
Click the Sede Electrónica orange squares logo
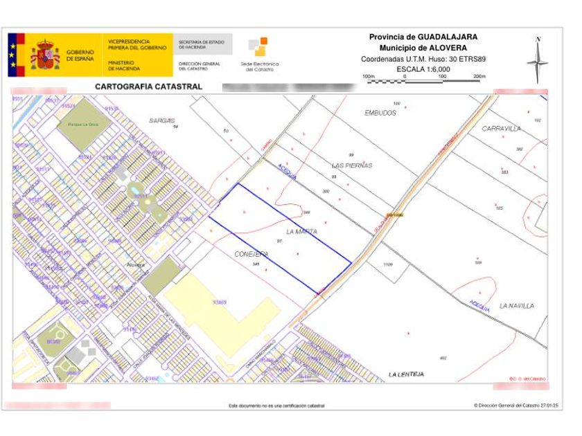click(x=258, y=47)
